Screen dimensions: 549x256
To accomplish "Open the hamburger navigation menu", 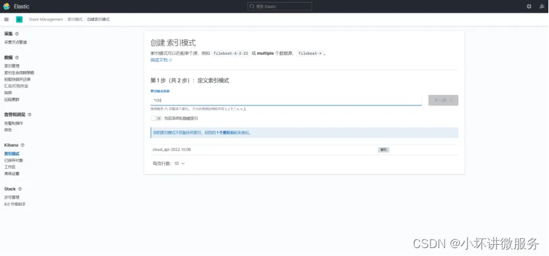I will (7, 20).
